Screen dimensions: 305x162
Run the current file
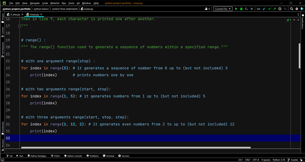236,9
